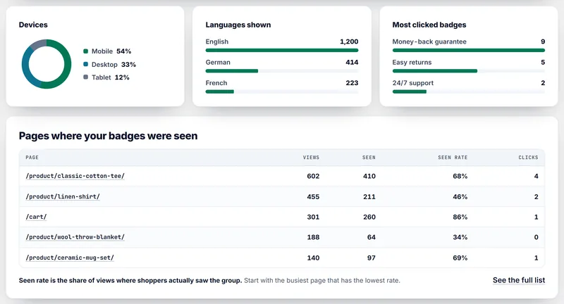Click the clicks value 0 for wool-throw-blanket
564x304 pixels.
click(x=536, y=237)
